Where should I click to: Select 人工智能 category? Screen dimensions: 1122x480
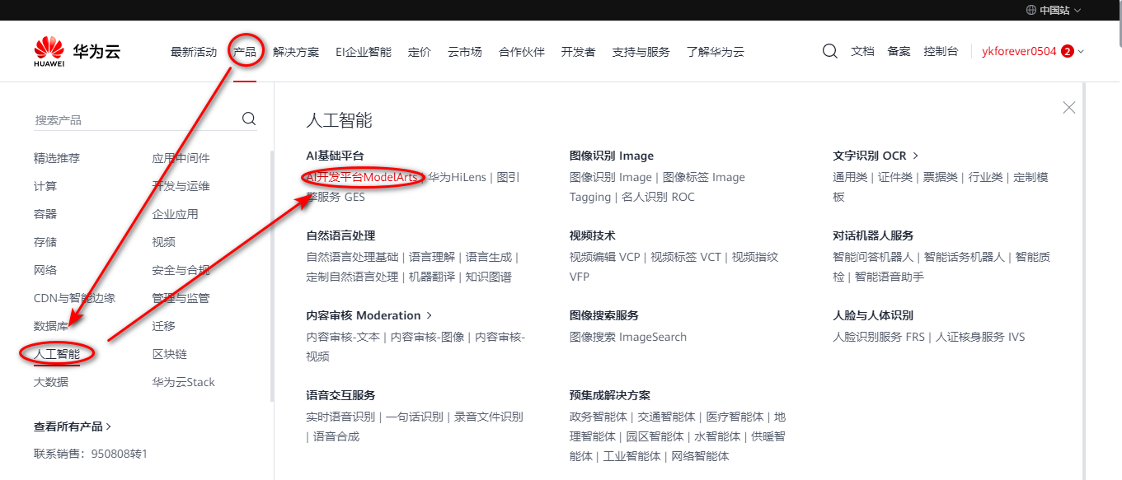[x=57, y=354]
